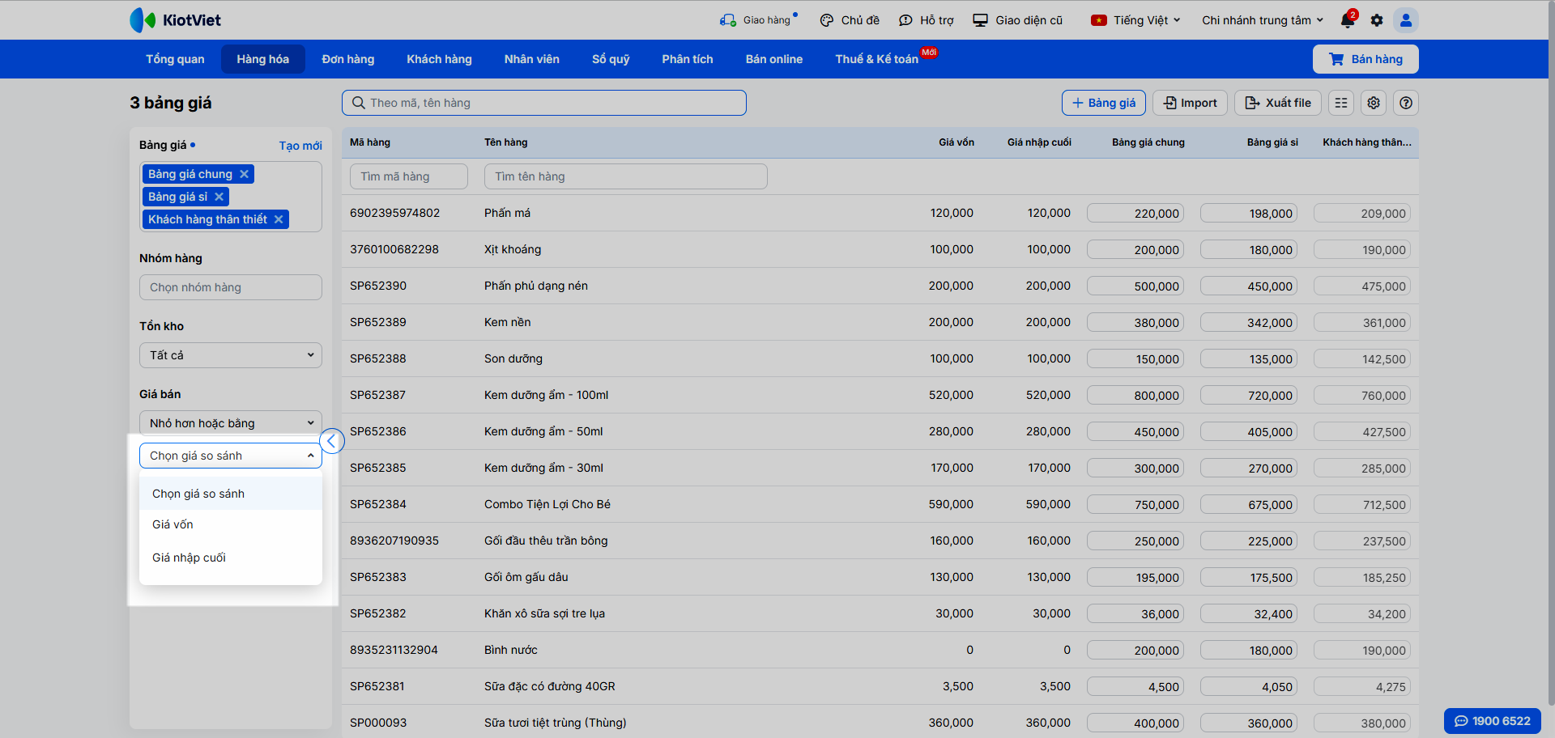Click the 'Bán hàng' button
The image size is (1555, 738).
[1365, 59]
